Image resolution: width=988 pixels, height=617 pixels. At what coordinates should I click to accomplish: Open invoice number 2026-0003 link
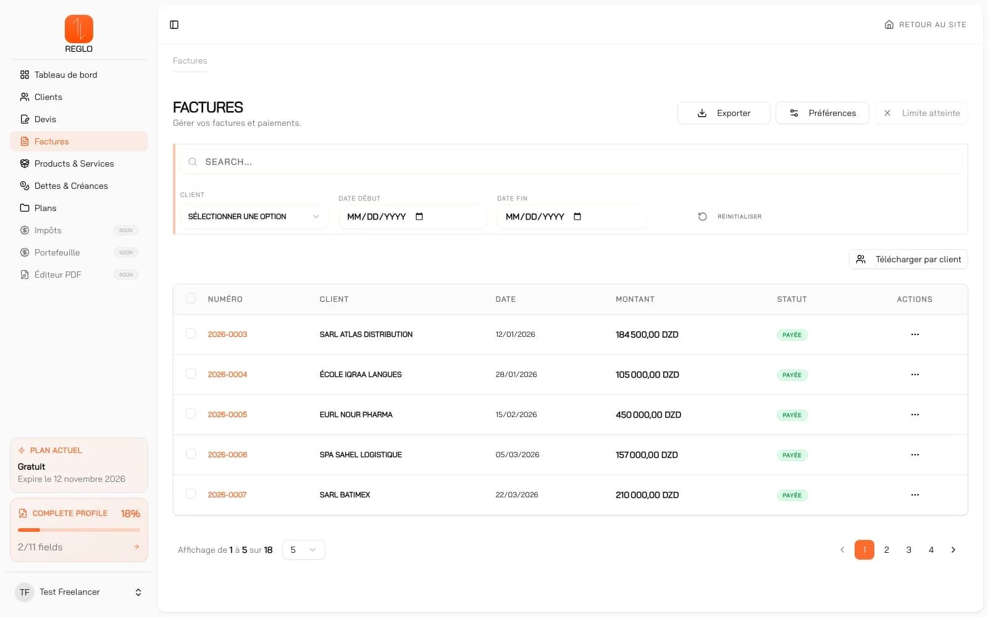[x=227, y=334]
